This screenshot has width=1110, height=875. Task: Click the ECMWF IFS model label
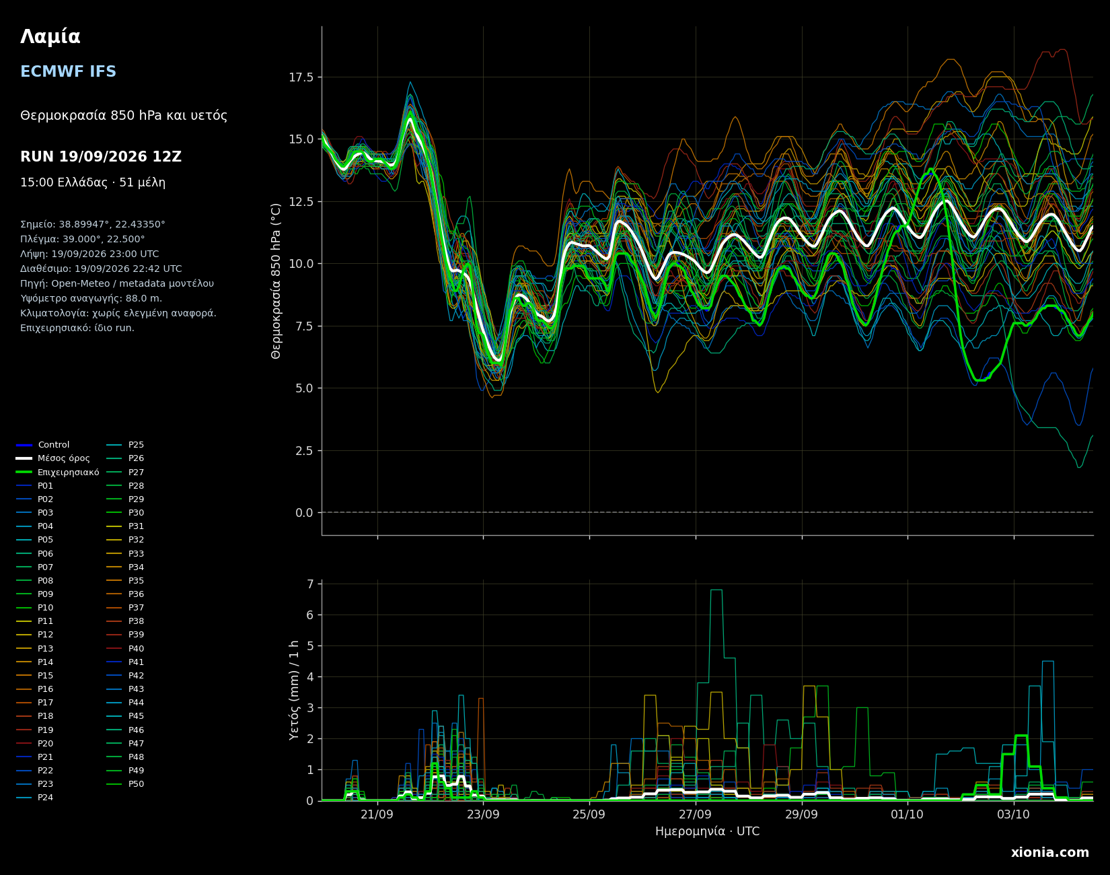68,72
